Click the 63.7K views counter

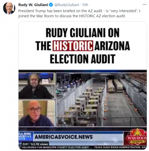[40, 144]
